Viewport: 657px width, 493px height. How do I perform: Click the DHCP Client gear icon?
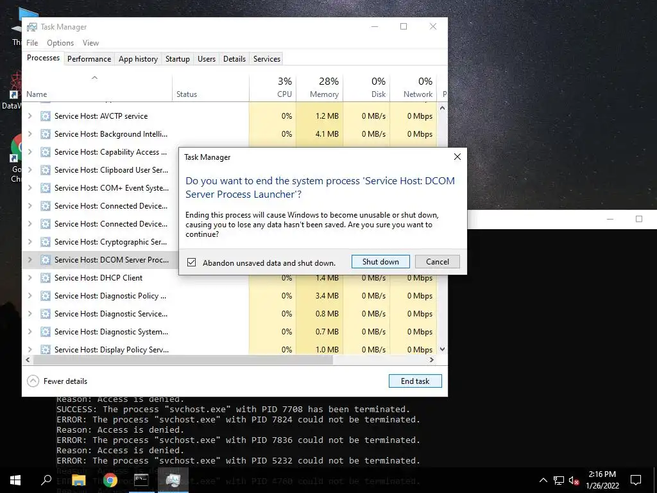[x=46, y=278]
